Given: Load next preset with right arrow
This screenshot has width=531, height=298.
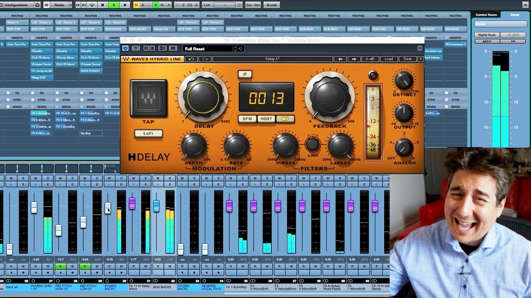Looking at the screenshot, I should [354, 59].
